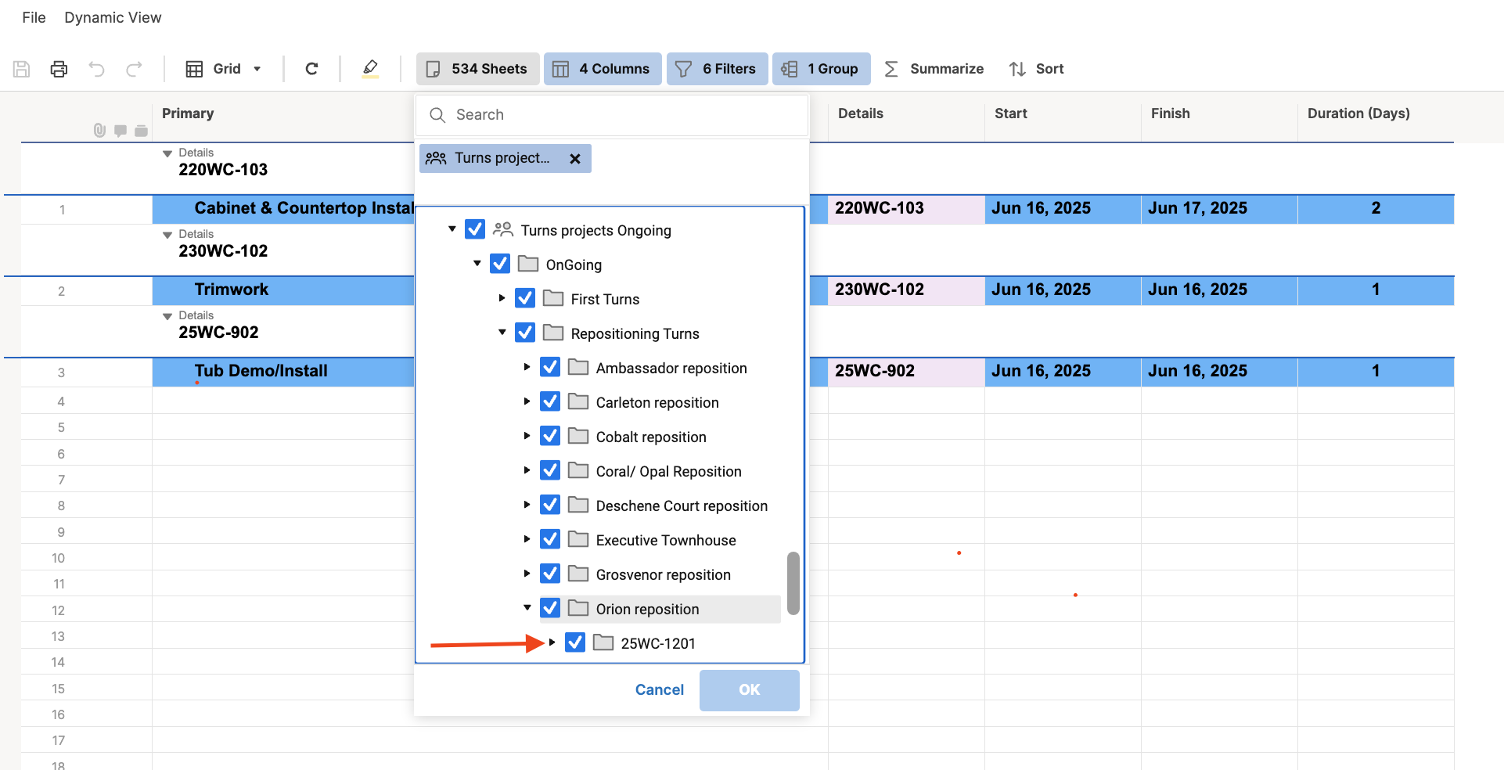Click the Sort button
Viewport: 1504px width, 770px height.
pos(1037,69)
